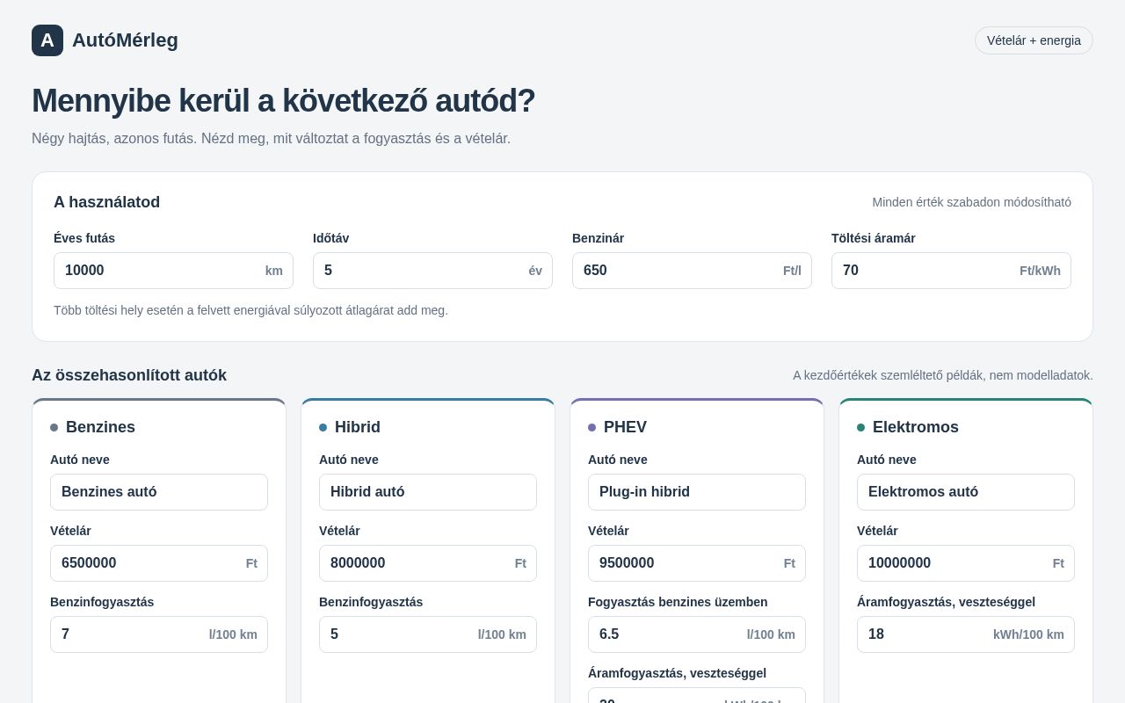Click the "Elektromos" card title
This screenshot has height=703, width=1125.
point(916,427)
